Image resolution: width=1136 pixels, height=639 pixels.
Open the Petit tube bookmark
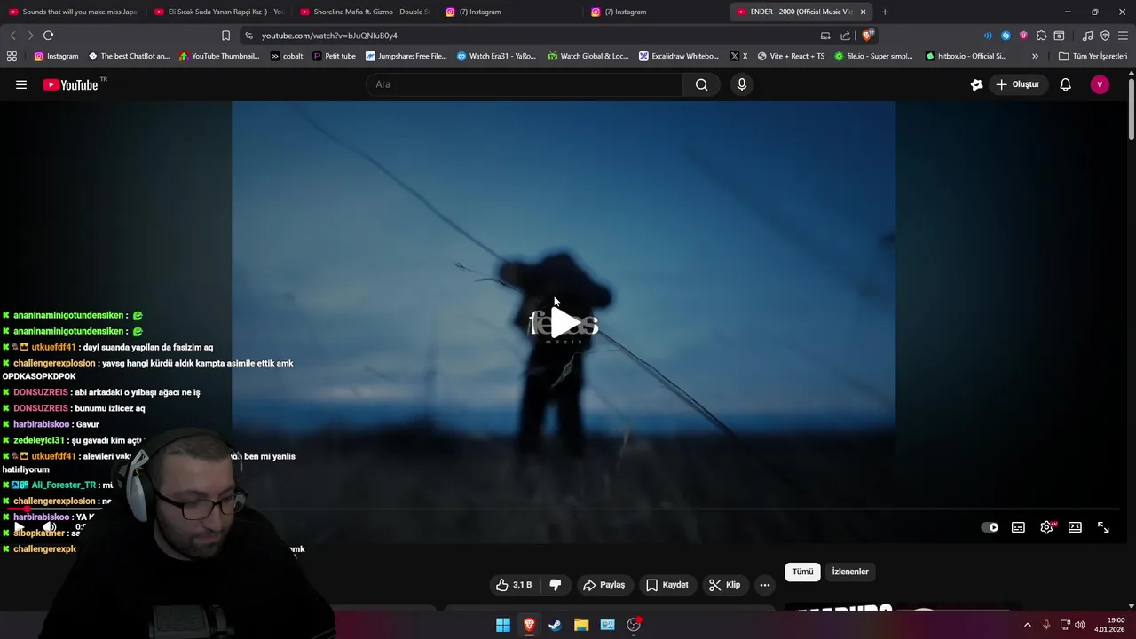tap(334, 56)
